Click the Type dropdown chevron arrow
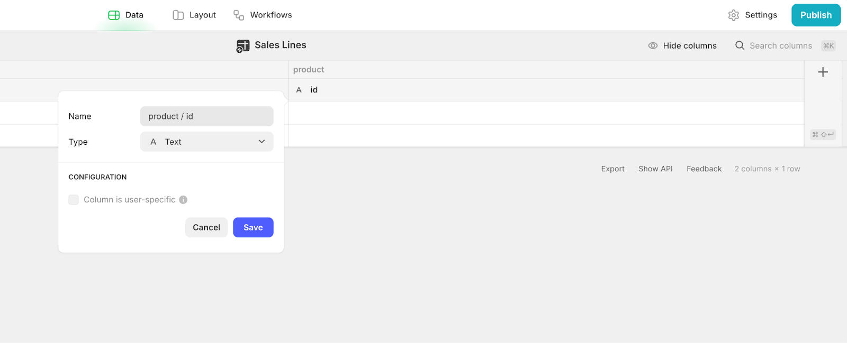The height and width of the screenshot is (343, 847). tap(262, 142)
